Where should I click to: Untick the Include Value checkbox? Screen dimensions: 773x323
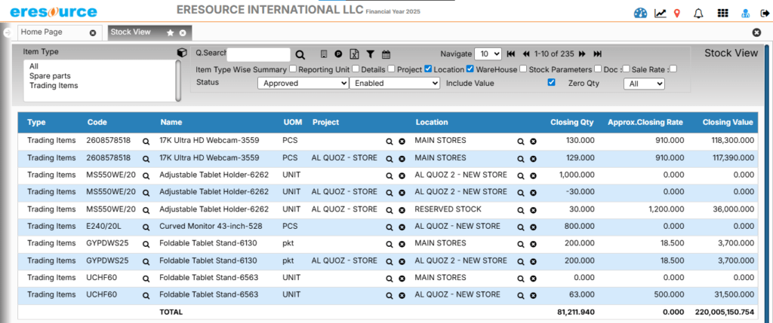coord(552,83)
